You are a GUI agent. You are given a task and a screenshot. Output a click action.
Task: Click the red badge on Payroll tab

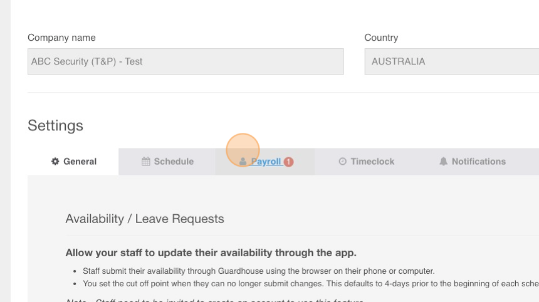(x=288, y=162)
